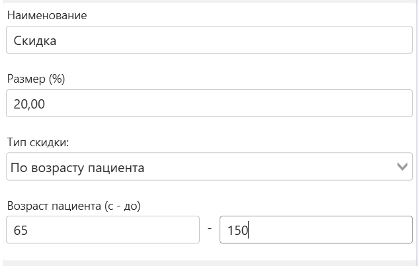Focus the 'Размер (%)' input field
Viewport: 418px width, 266px height.
tap(209, 103)
